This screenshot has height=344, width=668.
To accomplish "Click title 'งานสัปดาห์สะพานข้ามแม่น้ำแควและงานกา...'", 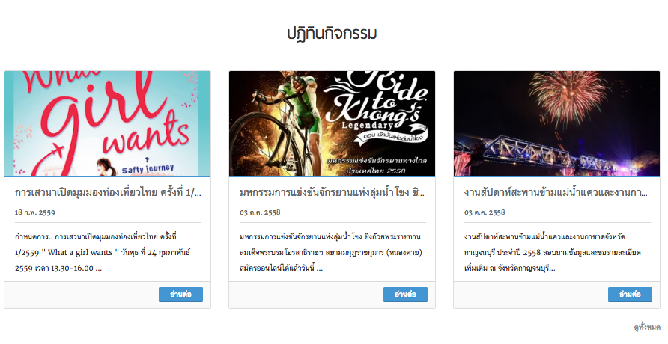I will (x=556, y=193).
